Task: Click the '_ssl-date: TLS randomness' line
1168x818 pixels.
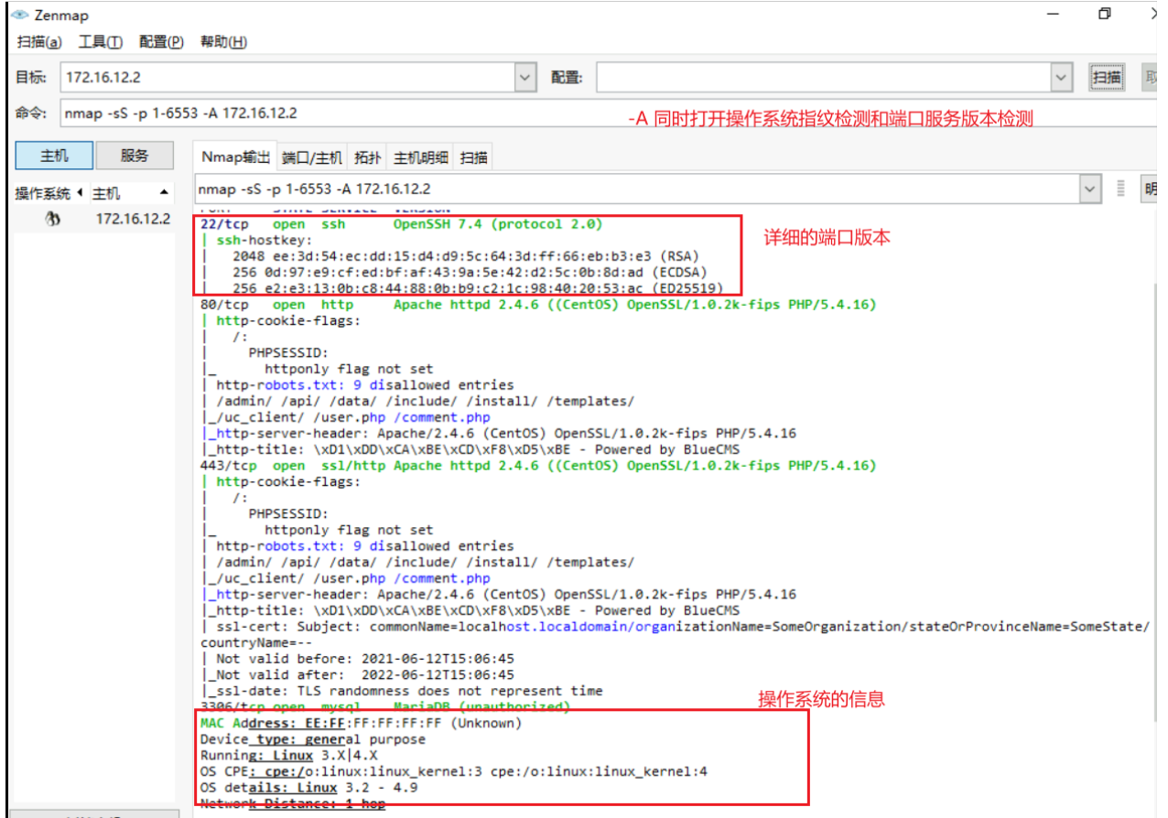Action: click(x=402, y=691)
